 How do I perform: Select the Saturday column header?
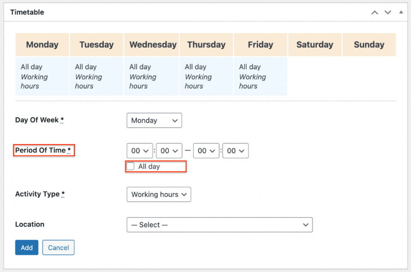[x=314, y=45]
